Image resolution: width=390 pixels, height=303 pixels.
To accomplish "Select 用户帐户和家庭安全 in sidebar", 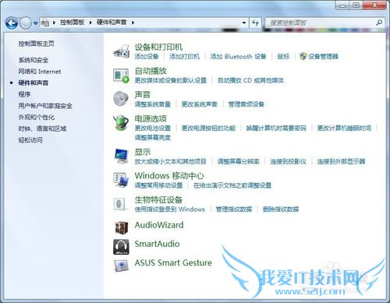I will click(x=45, y=106).
